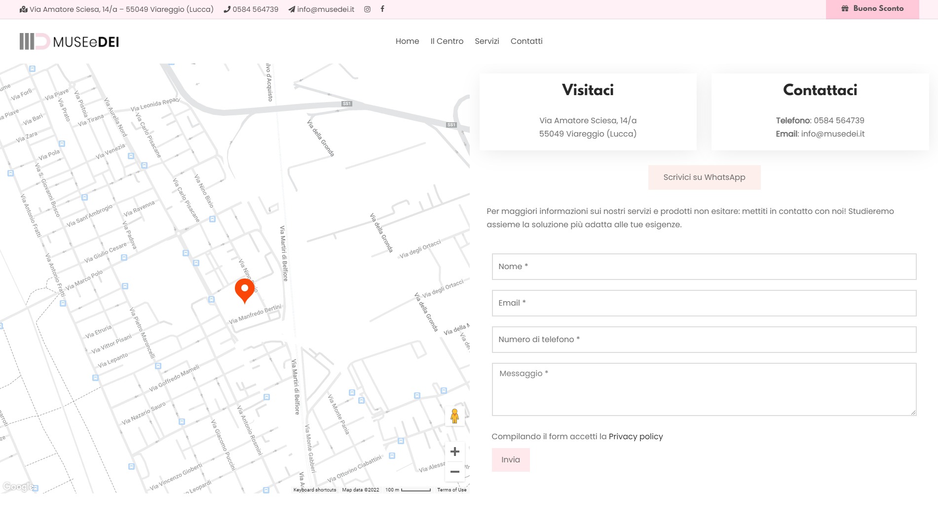Open the Facebook icon link
The width and height of the screenshot is (938, 523).
(x=382, y=9)
